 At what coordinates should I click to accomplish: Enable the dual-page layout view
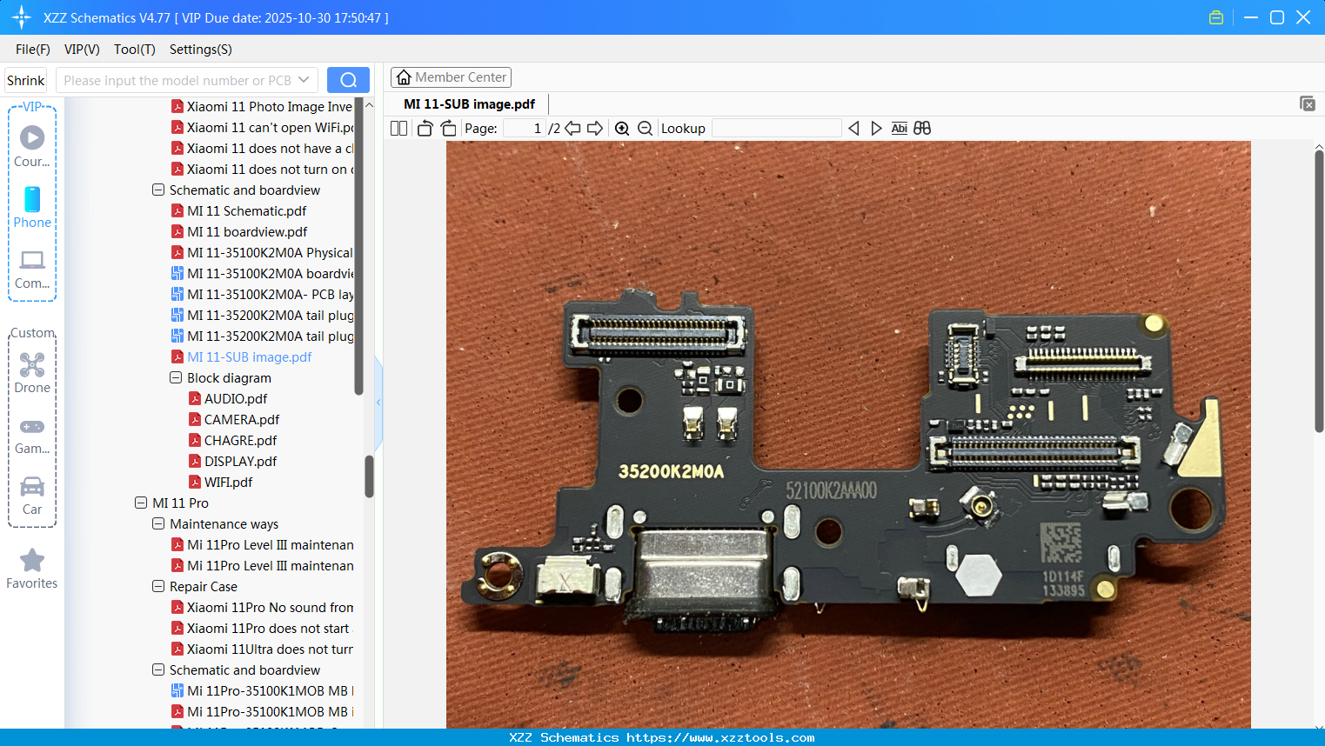tap(398, 128)
